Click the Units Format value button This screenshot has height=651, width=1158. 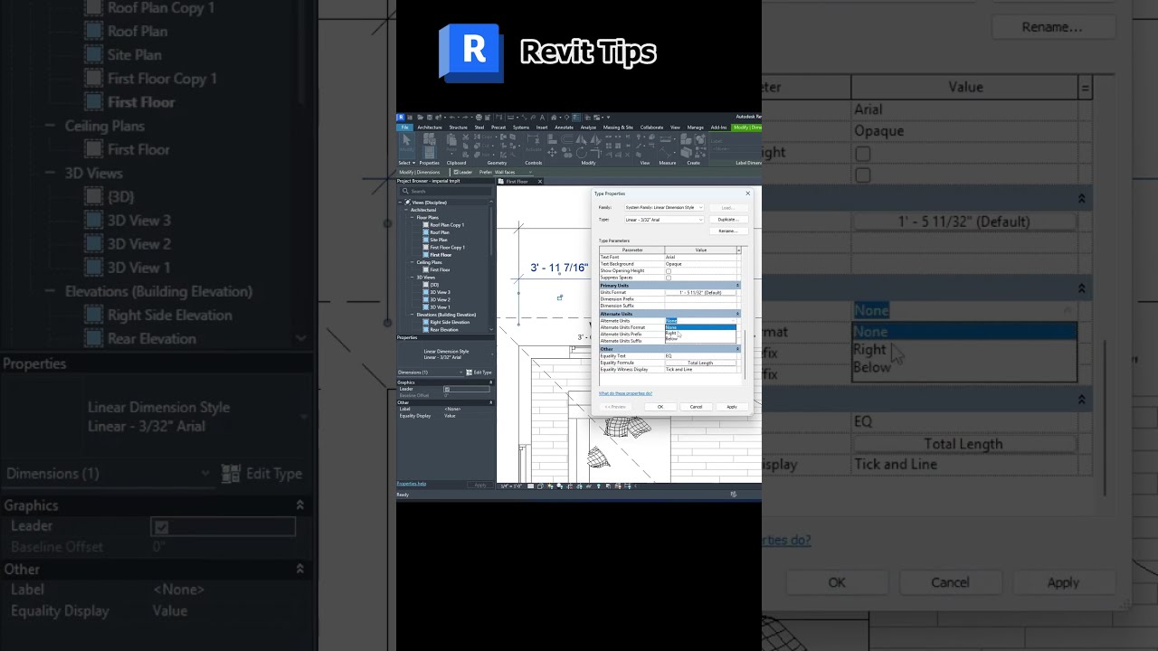(x=700, y=292)
